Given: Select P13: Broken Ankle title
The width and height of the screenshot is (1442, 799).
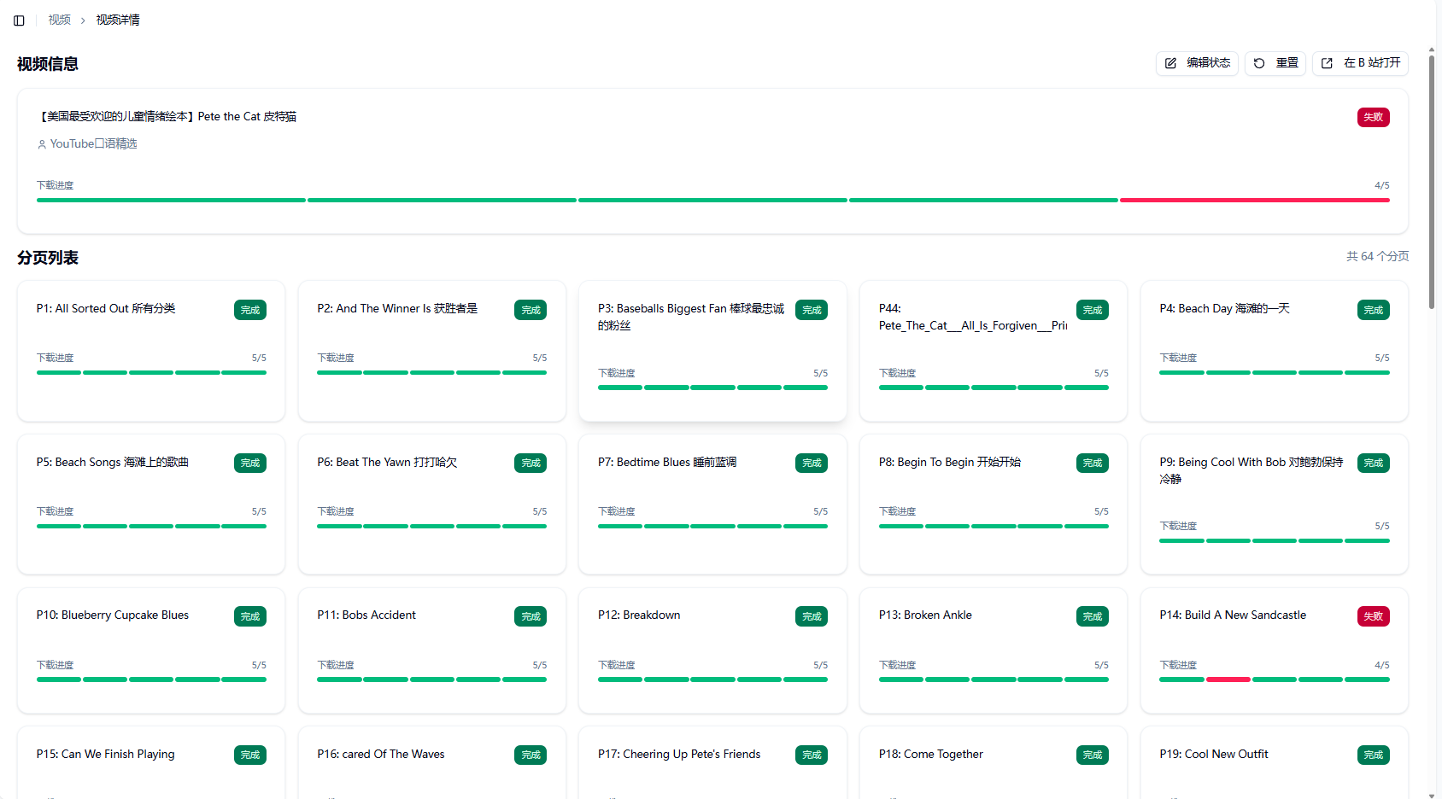Looking at the screenshot, I should pyautogui.click(x=925, y=615).
